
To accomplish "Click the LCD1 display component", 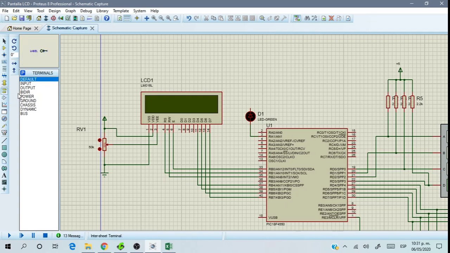I will tap(181, 108).
